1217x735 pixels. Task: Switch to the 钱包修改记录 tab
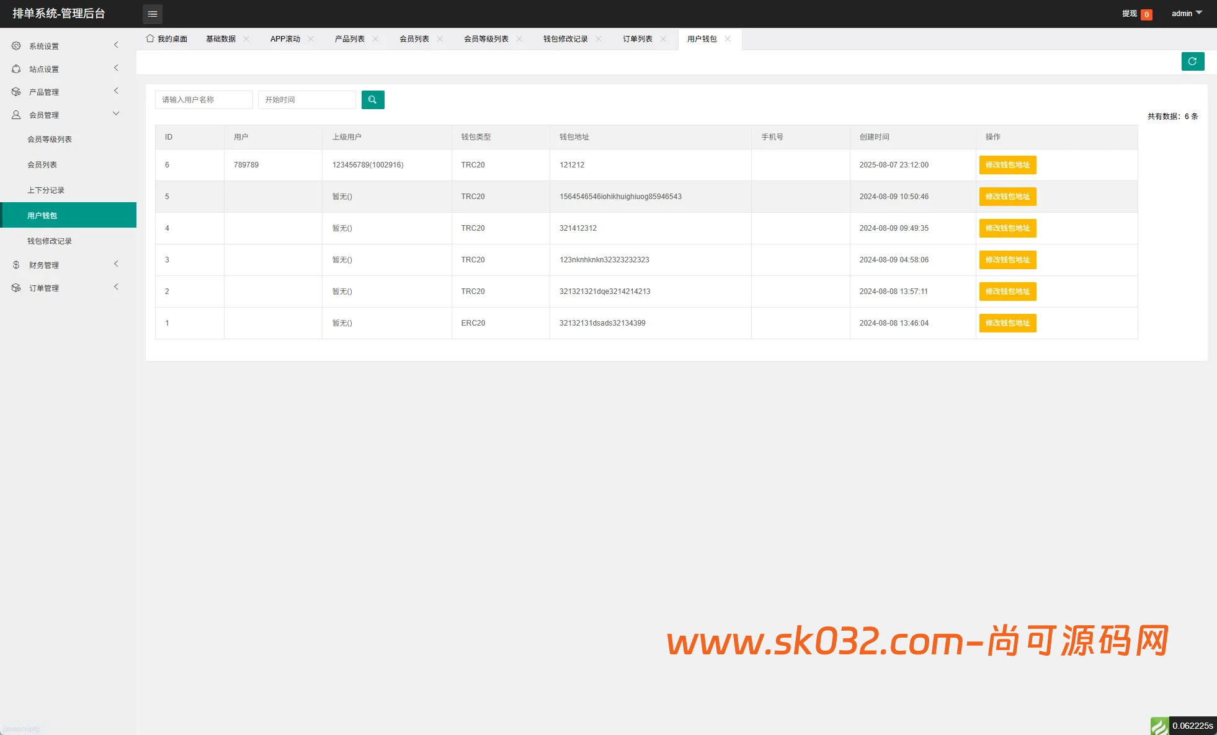(x=565, y=39)
